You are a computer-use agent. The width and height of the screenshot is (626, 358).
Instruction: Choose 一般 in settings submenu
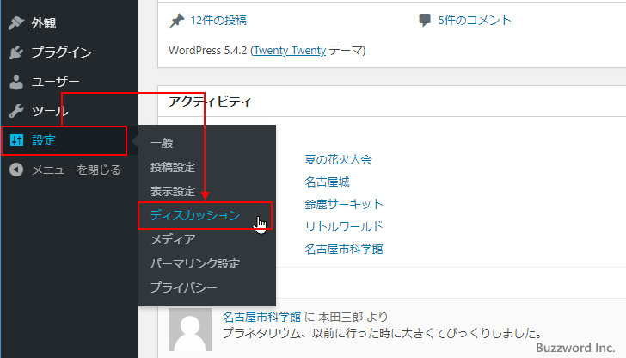click(162, 143)
